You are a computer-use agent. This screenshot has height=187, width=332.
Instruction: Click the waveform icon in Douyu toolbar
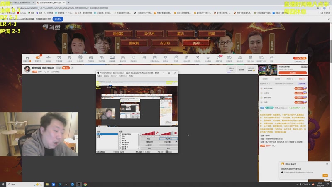tap(49, 57)
